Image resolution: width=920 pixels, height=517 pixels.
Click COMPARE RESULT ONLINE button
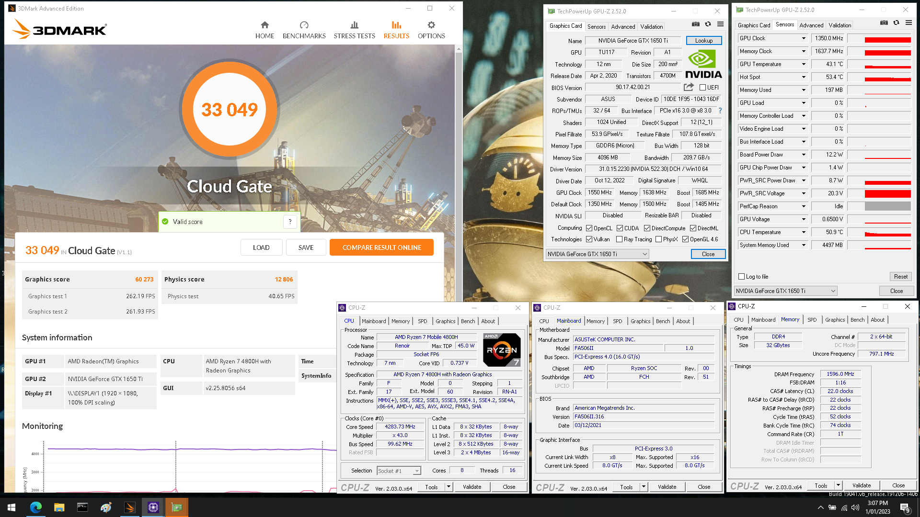[x=381, y=247]
